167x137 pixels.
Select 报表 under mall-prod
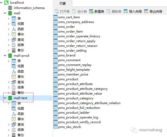[21, 87]
